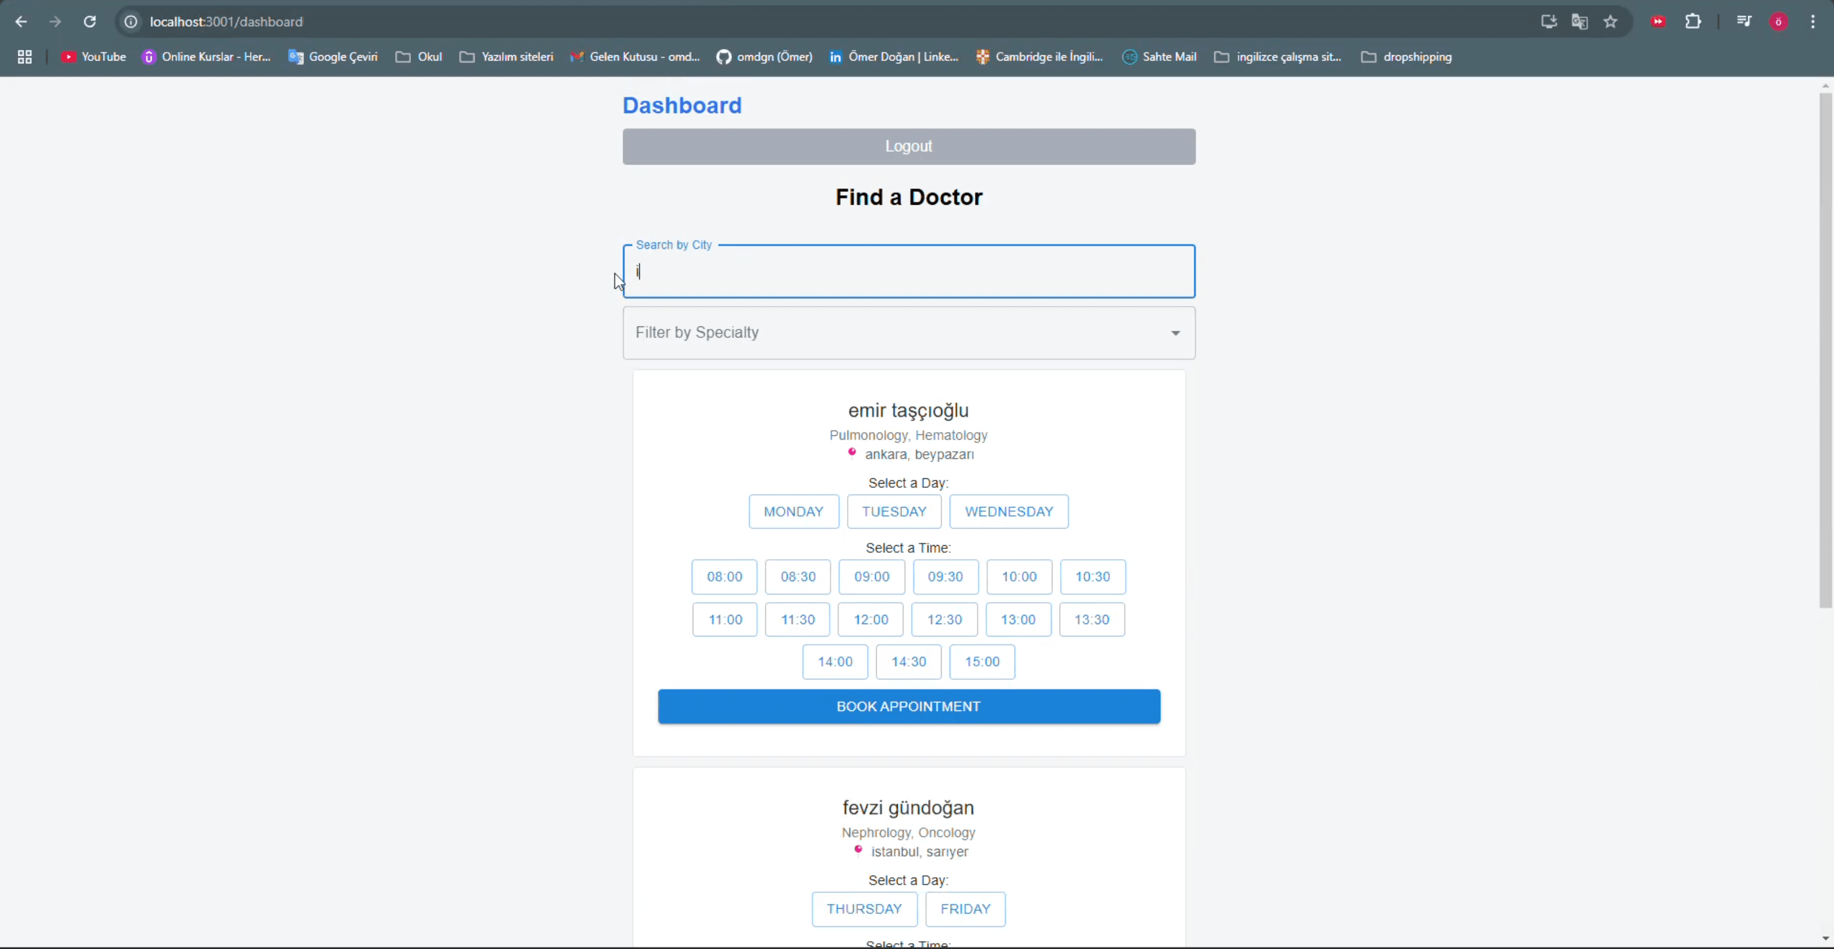Expand the Filter by Specialty dropdown
1834x949 pixels.
tap(908, 332)
